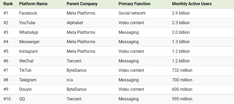Click the Parent Company column header
The height and width of the screenshot is (104, 234).
pyautogui.click(x=82, y=4)
